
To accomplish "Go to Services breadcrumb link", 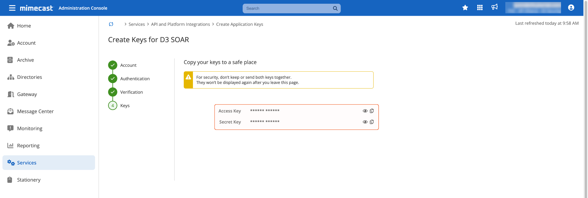I will pyautogui.click(x=137, y=24).
